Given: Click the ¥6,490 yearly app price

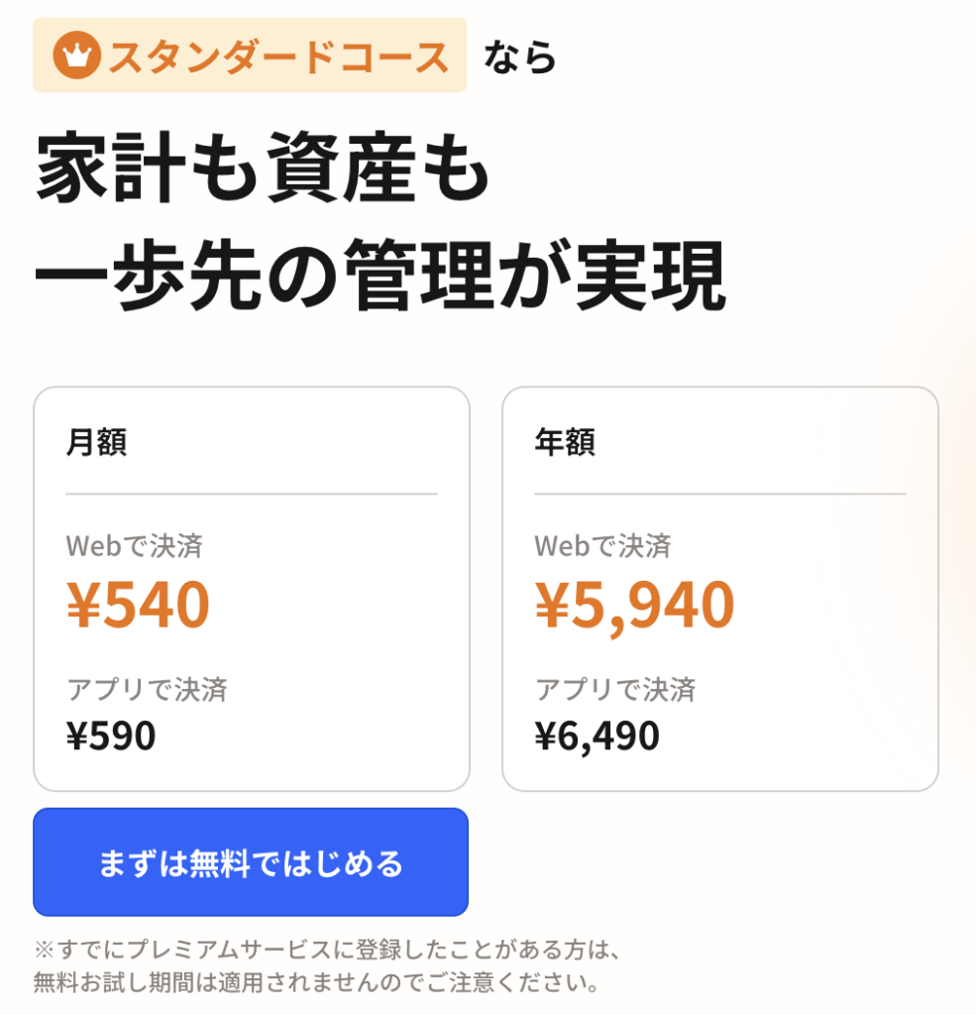Looking at the screenshot, I should point(596,735).
